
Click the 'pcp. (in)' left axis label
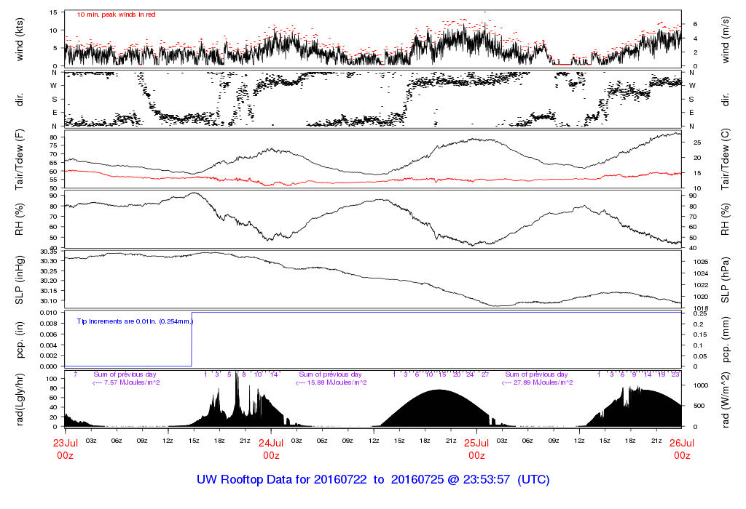[20, 340]
